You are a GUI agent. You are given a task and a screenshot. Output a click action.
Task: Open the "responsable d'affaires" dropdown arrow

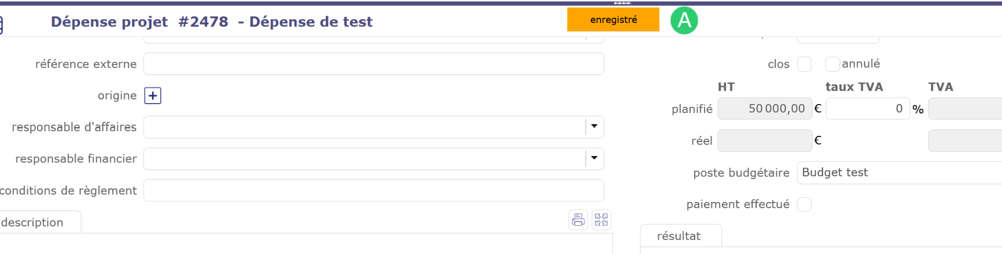(594, 126)
